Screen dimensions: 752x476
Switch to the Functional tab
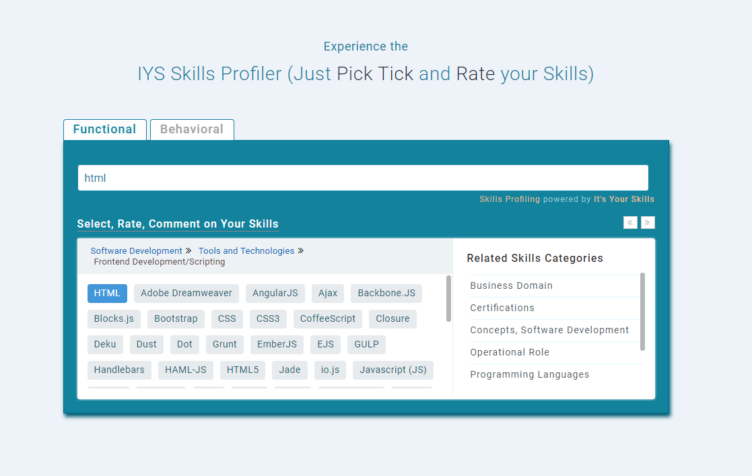click(x=104, y=129)
